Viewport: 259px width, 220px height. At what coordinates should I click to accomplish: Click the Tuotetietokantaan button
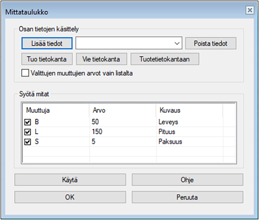(164, 59)
